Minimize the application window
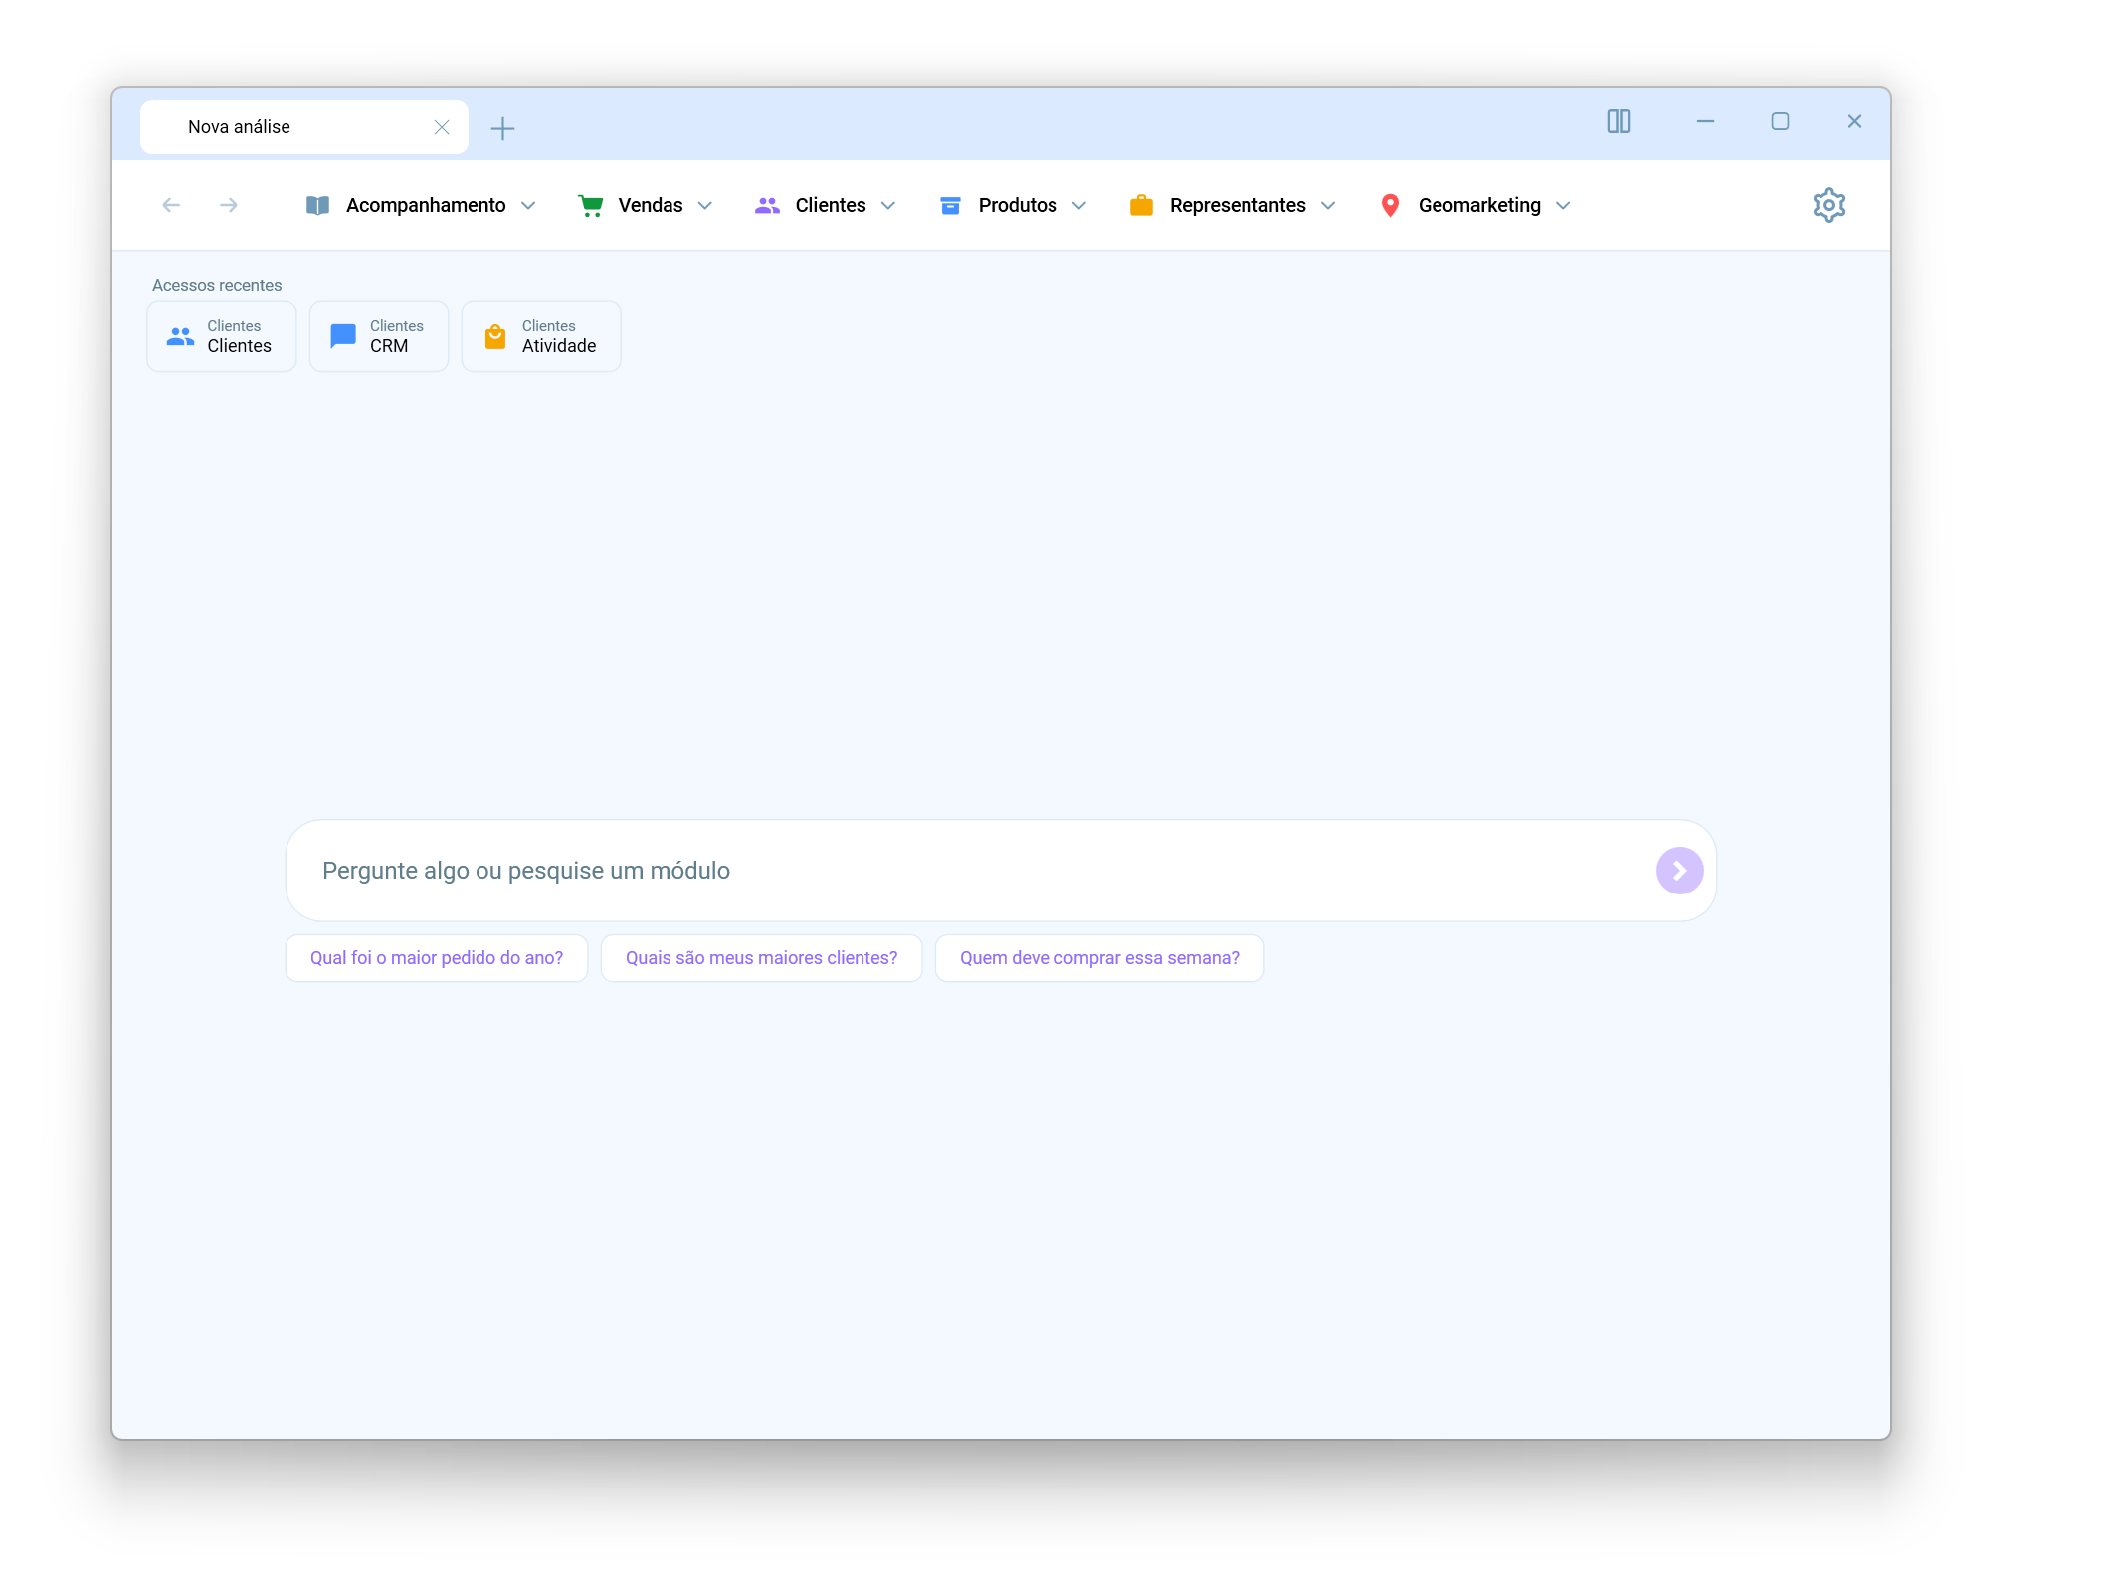Image resolution: width=2107 pixels, height=1587 pixels. (x=1705, y=121)
